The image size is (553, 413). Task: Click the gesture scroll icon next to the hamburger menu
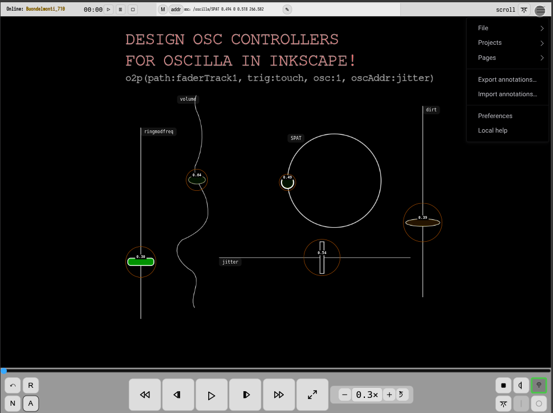[524, 10]
